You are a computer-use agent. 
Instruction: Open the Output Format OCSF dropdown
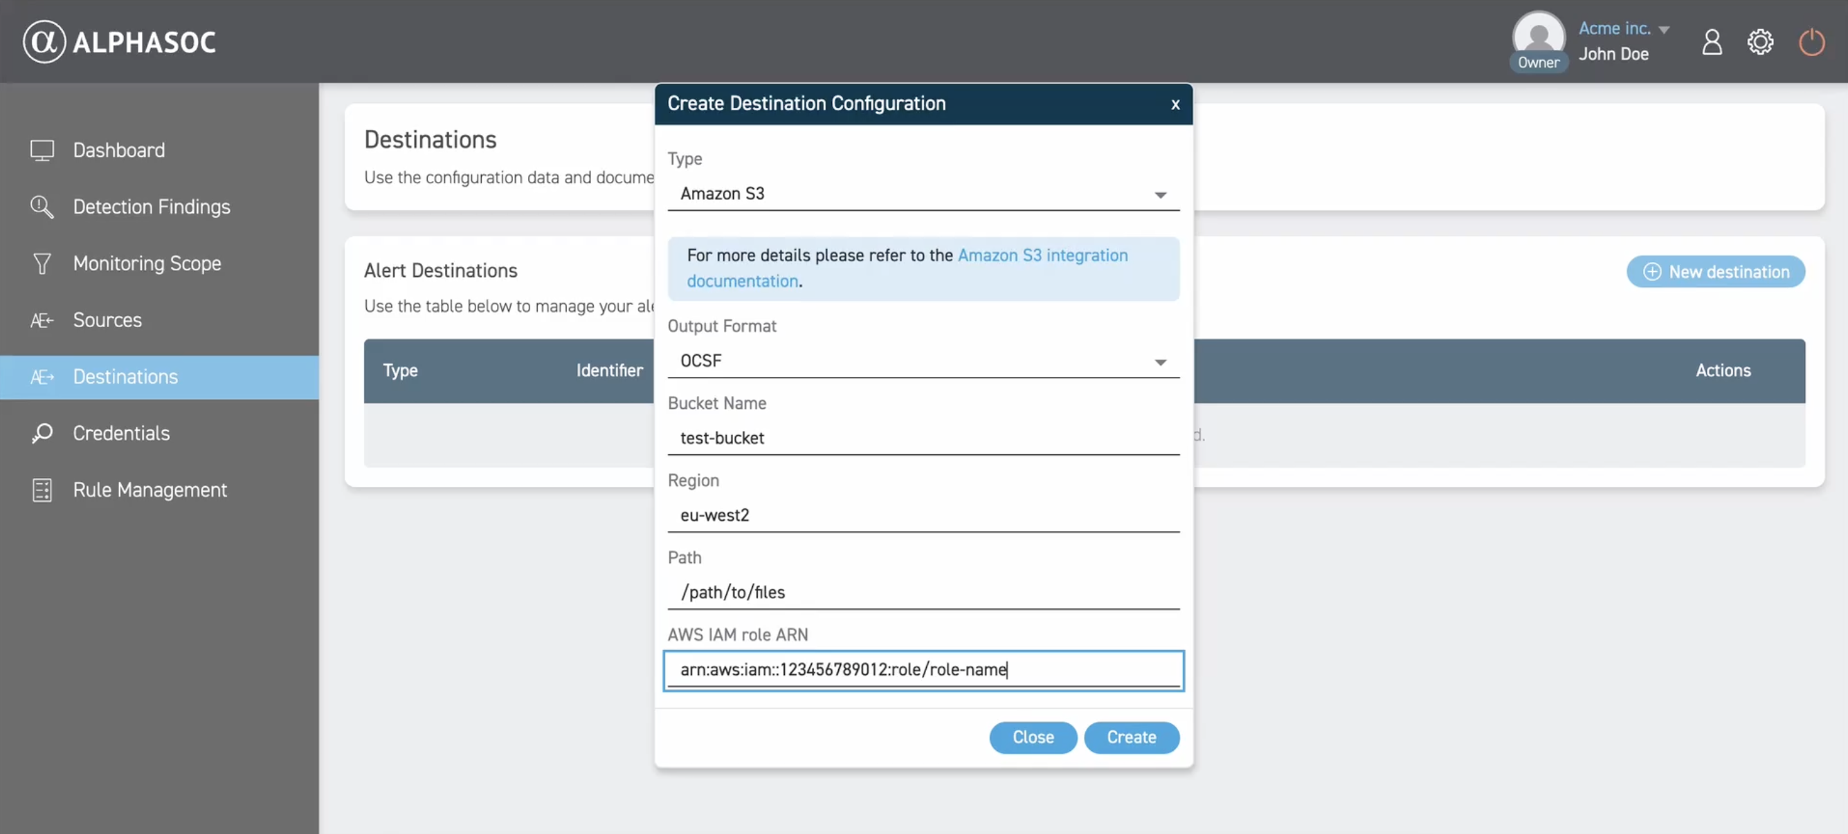pyautogui.click(x=923, y=361)
